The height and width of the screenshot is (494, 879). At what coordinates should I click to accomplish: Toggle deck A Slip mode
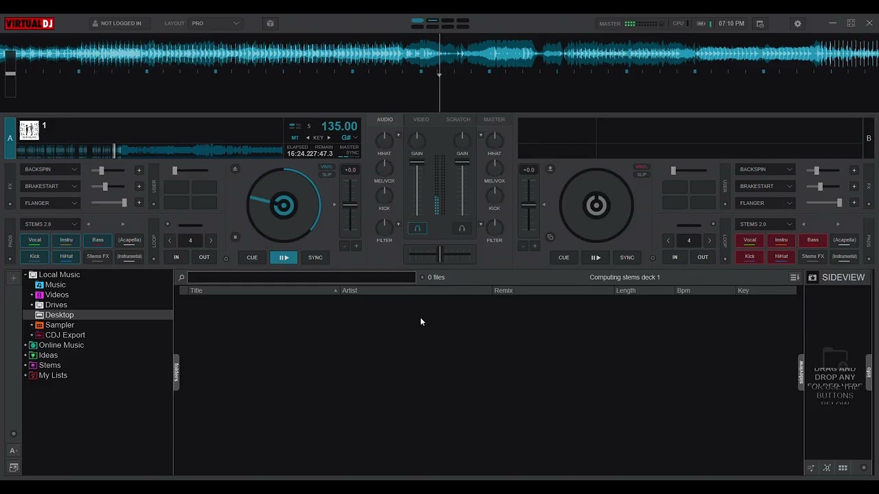pyautogui.click(x=327, y=174)
